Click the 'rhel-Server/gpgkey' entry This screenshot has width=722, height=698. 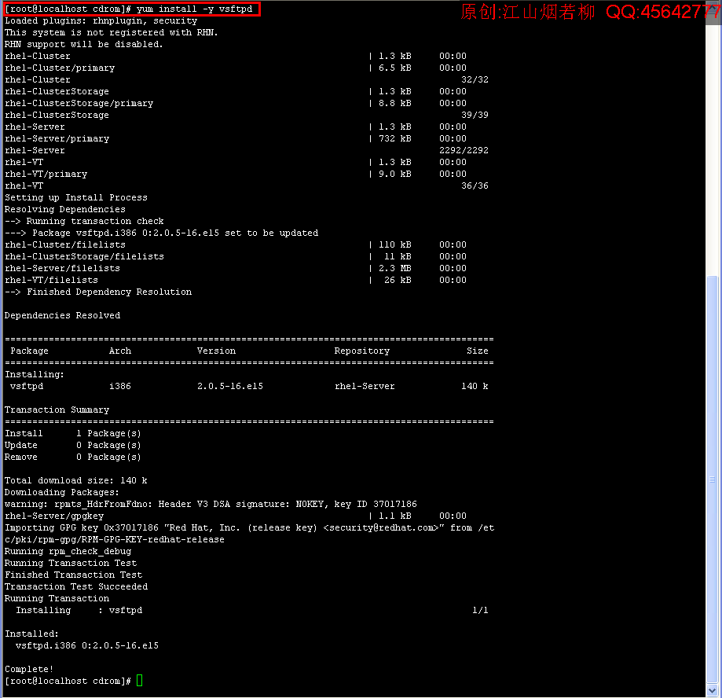click(x=54, y=516)
